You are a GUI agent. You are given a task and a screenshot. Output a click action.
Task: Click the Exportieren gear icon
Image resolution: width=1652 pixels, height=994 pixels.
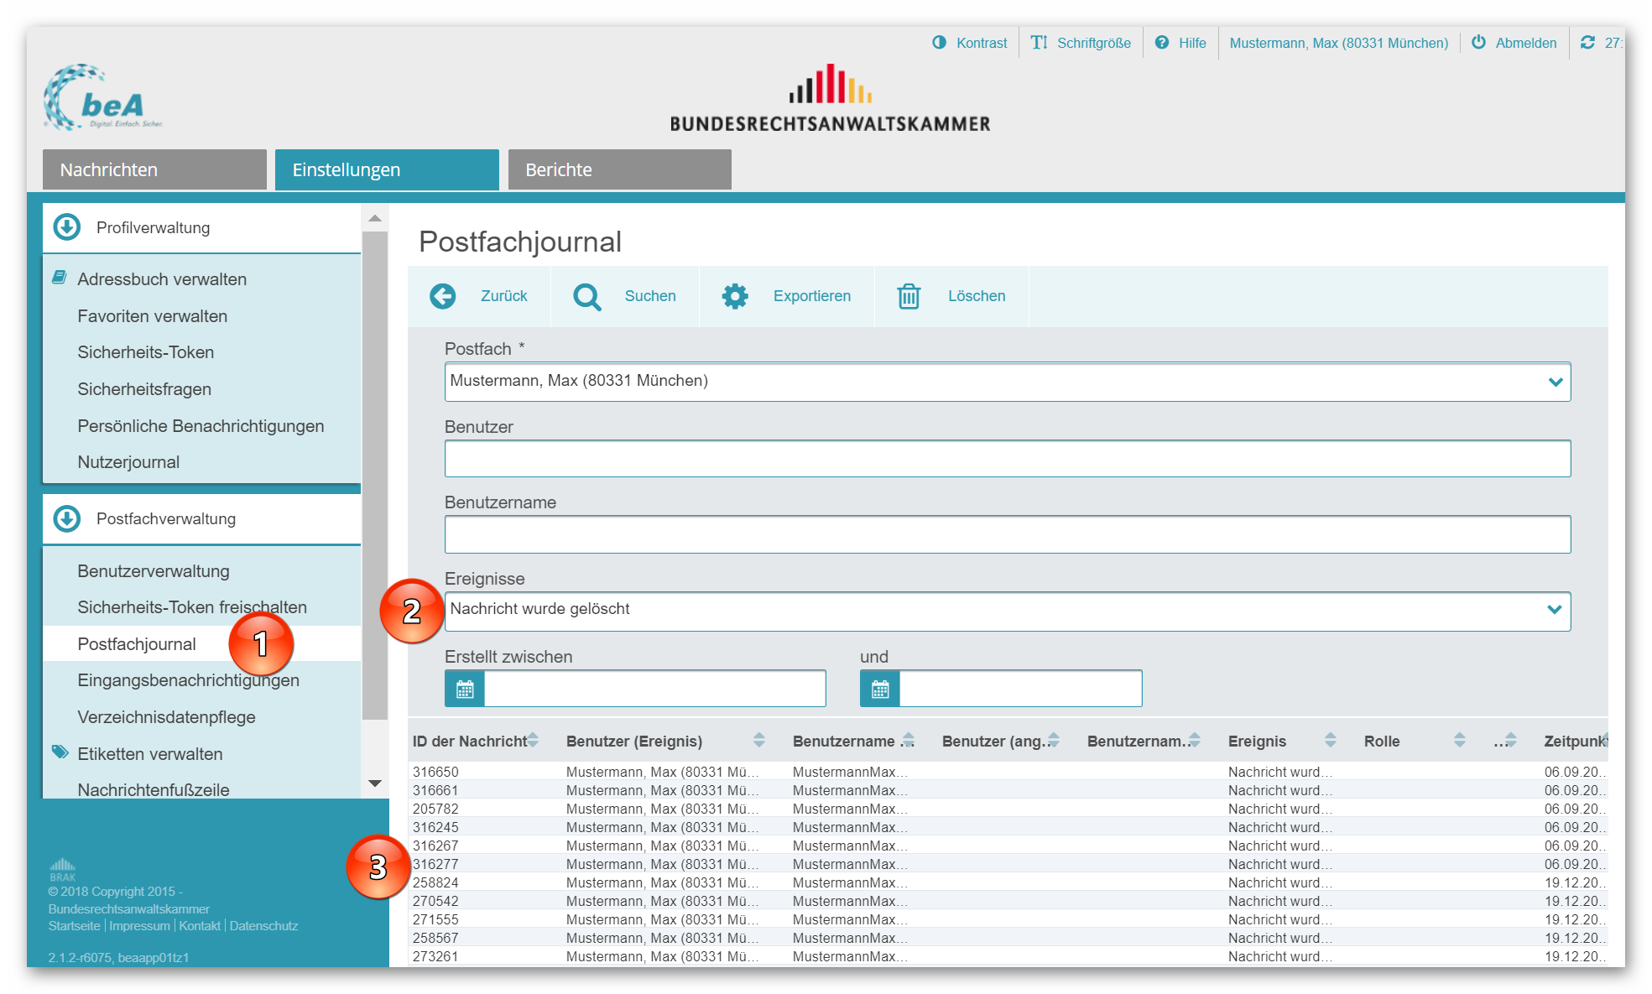click(x=735, y=296)
